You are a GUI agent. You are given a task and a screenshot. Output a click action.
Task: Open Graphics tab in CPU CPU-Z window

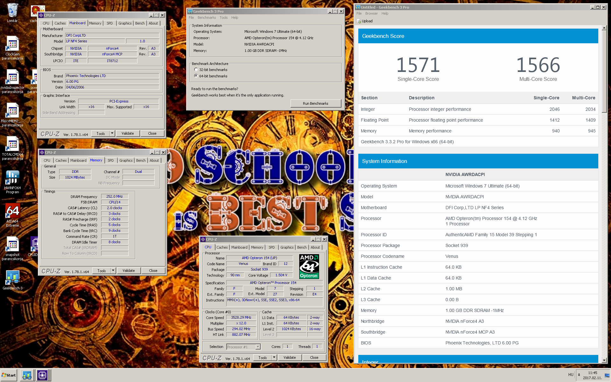tap(287, 247)
